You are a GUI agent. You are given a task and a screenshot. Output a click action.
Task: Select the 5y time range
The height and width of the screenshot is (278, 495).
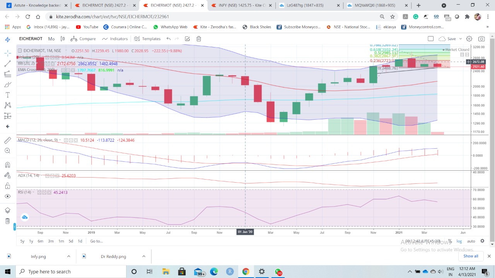[22, 241]
